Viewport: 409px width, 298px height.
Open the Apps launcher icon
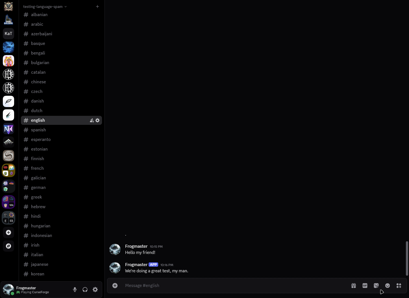click(399, 286)
